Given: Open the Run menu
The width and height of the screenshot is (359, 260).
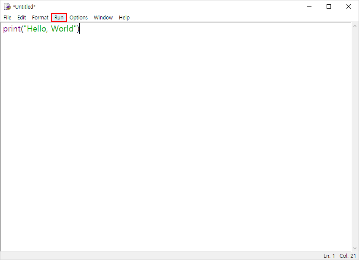Looking at the screenshot, I should coord(59,18).
